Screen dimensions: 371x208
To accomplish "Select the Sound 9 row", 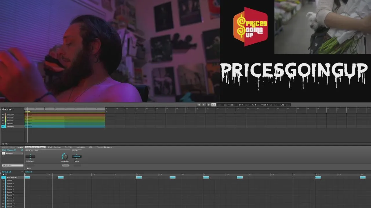I will click(x=12, y=201).
